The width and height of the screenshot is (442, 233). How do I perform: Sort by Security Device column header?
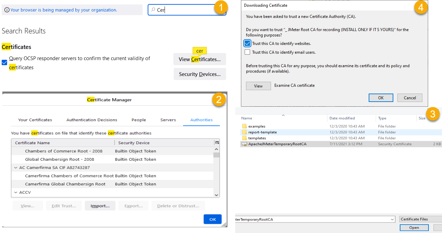point(164,143)
